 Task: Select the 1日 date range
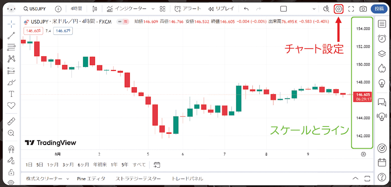(29, 165)
